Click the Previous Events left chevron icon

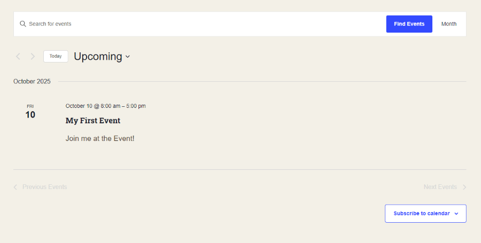tap(15, 187)
